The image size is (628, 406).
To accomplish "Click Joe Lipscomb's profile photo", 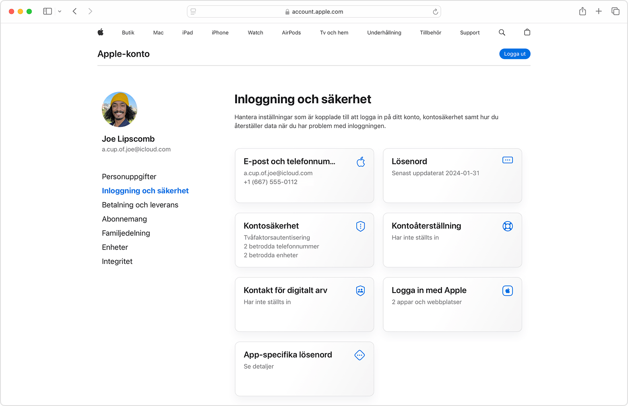I will (x=120, y=109).
